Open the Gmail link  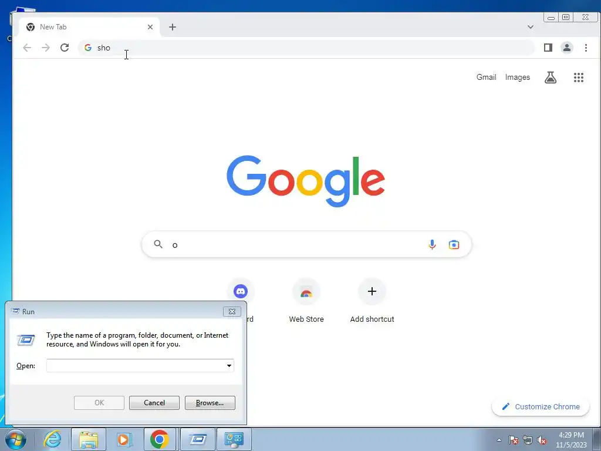(x=486, y=77)
